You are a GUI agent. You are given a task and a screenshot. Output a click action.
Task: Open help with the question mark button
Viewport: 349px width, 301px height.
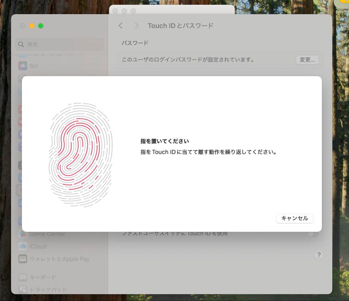pos(319,255)
